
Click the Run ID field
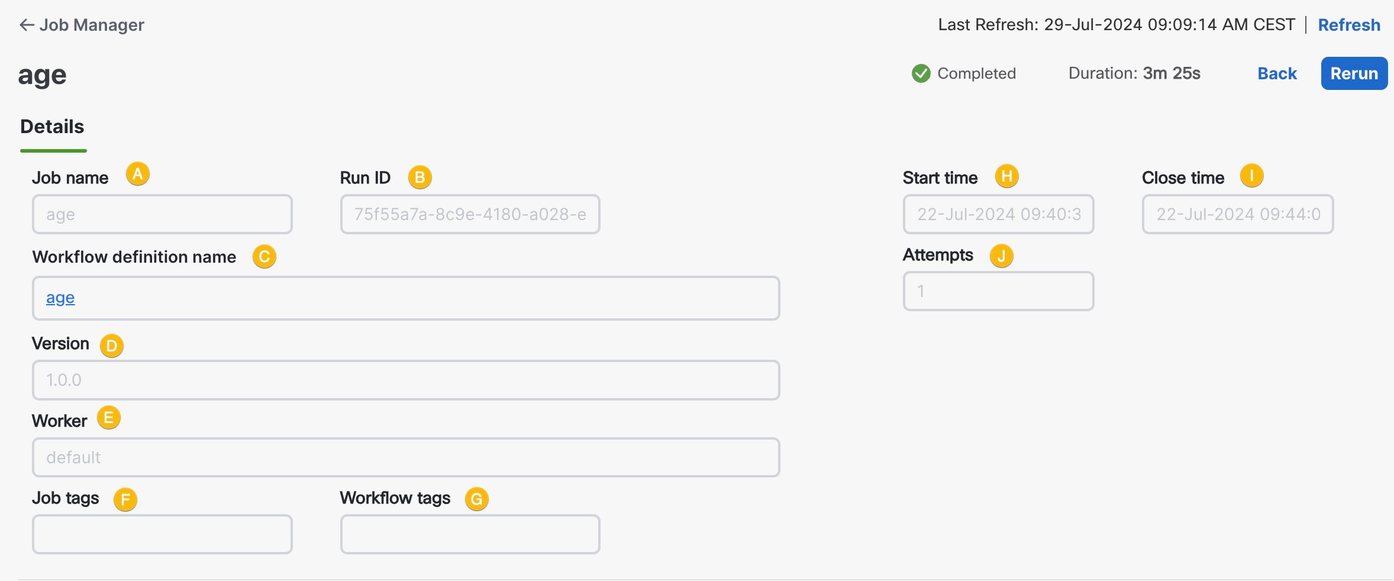(470, 214)
